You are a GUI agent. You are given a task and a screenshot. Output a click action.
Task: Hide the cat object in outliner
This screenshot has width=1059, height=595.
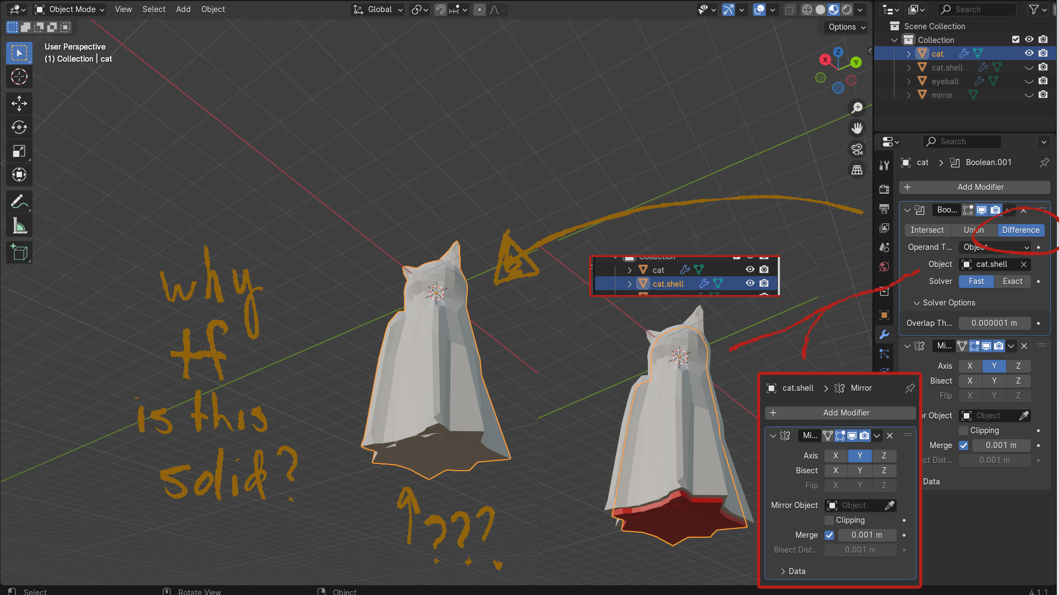tap(1028, 53)
